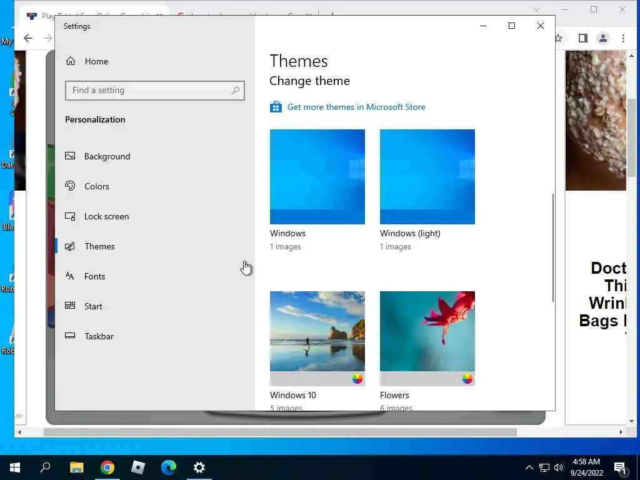
Task: Click Chrome back arrow button
Action: tap(28, 38)
